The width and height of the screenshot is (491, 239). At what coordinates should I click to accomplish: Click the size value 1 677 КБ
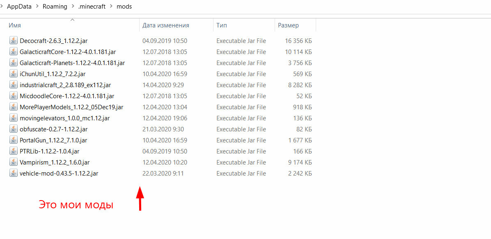coord(300,140)
